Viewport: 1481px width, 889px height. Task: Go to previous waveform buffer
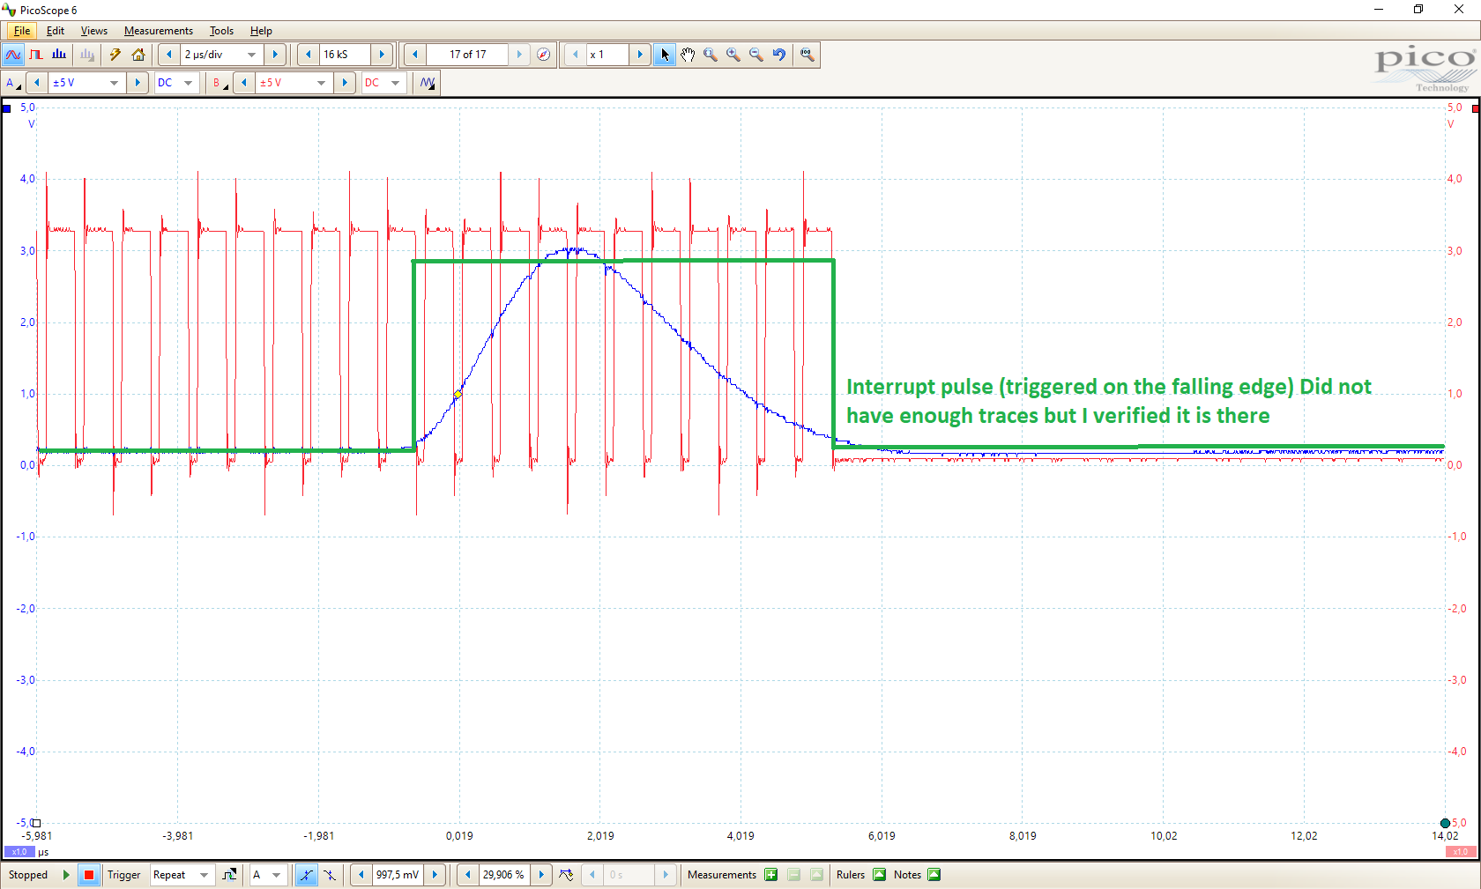414,55
